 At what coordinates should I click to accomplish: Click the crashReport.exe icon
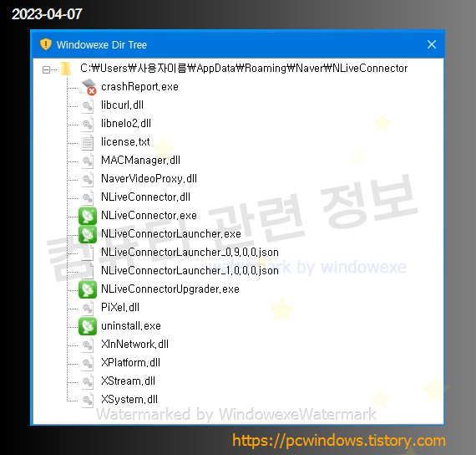pos(88,87)
